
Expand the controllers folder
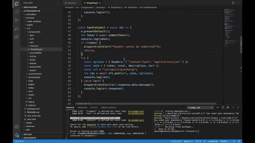[x=31, y=14]
